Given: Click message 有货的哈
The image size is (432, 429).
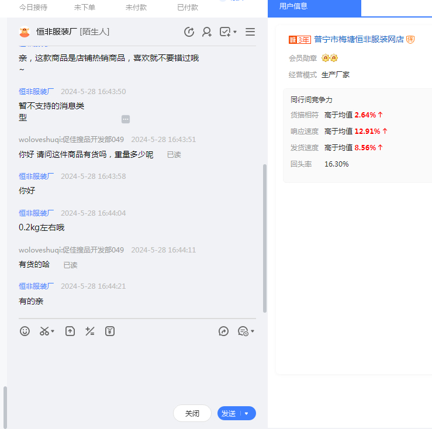Looking at the screenshot, I should point(34,265).
